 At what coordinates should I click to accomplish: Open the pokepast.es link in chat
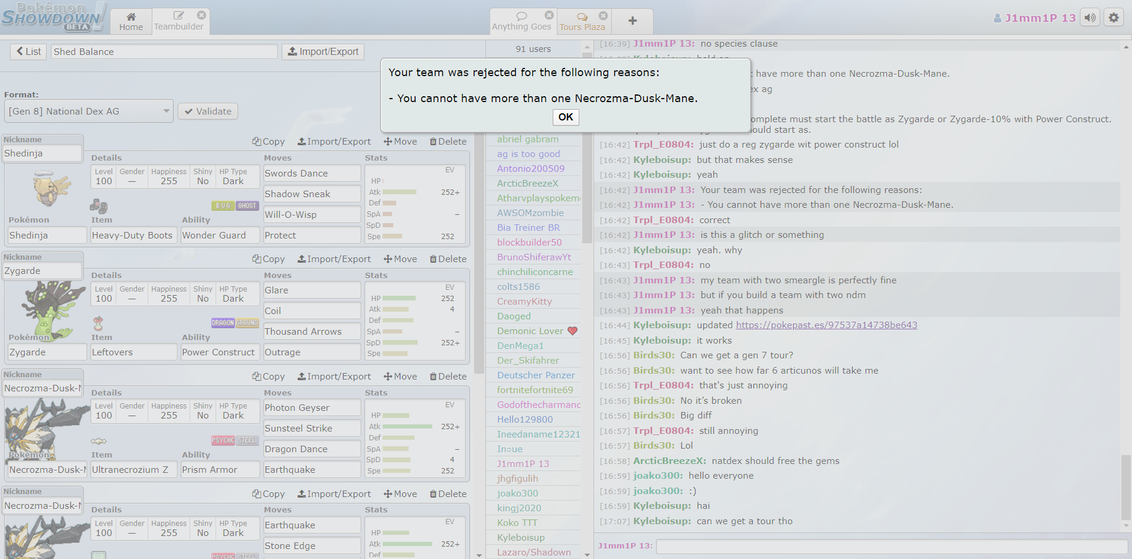click(826, 325)
